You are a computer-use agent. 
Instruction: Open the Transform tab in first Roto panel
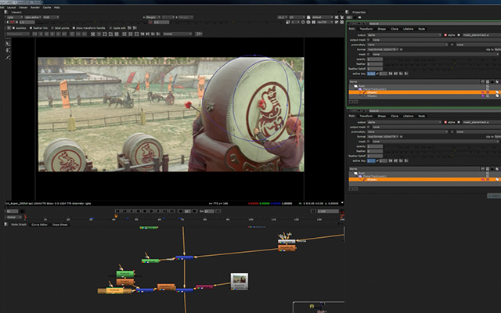click(366, 29)
